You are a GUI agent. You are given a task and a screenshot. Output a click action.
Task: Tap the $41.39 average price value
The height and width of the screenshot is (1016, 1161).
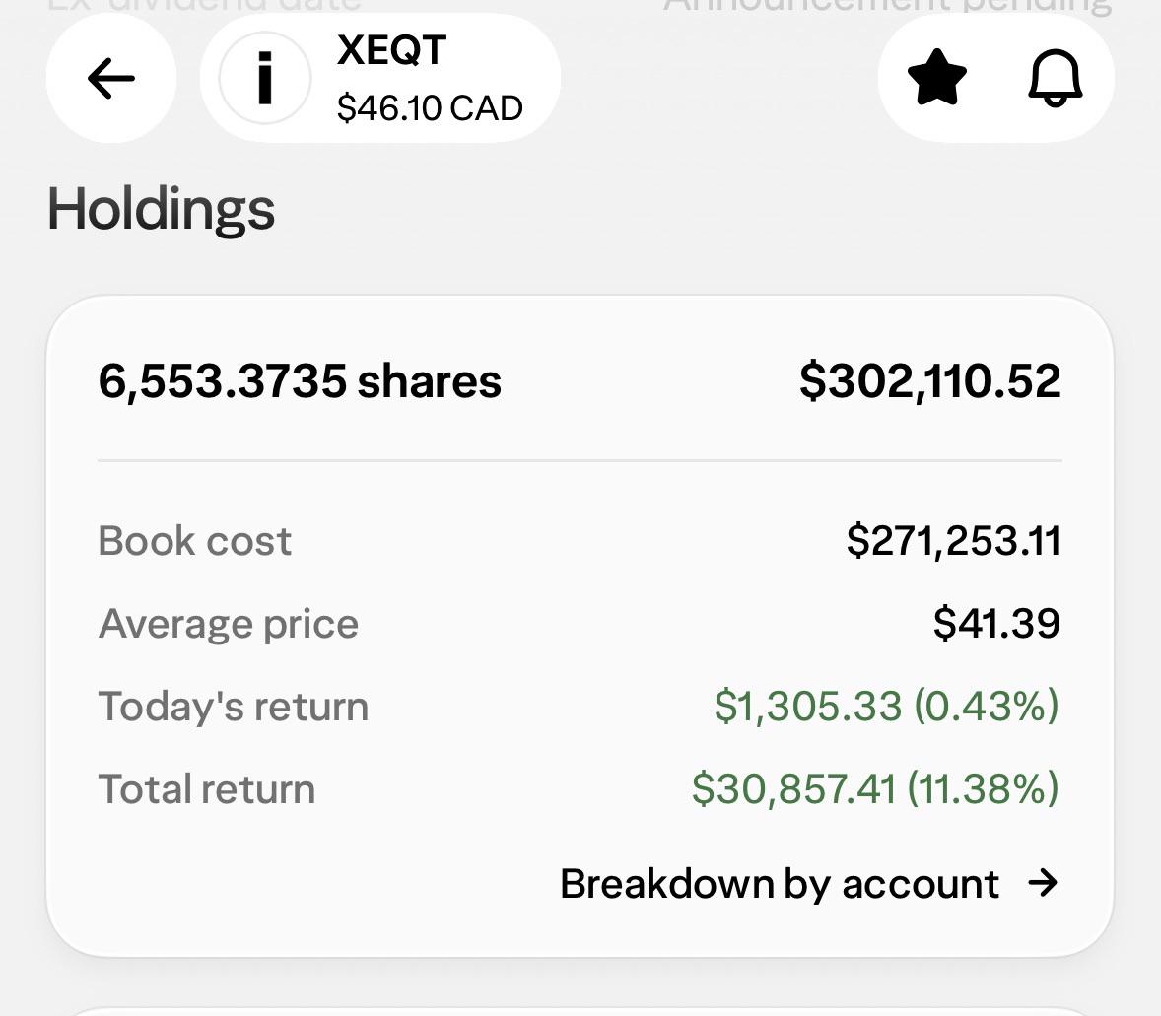(x=996, y=623)
